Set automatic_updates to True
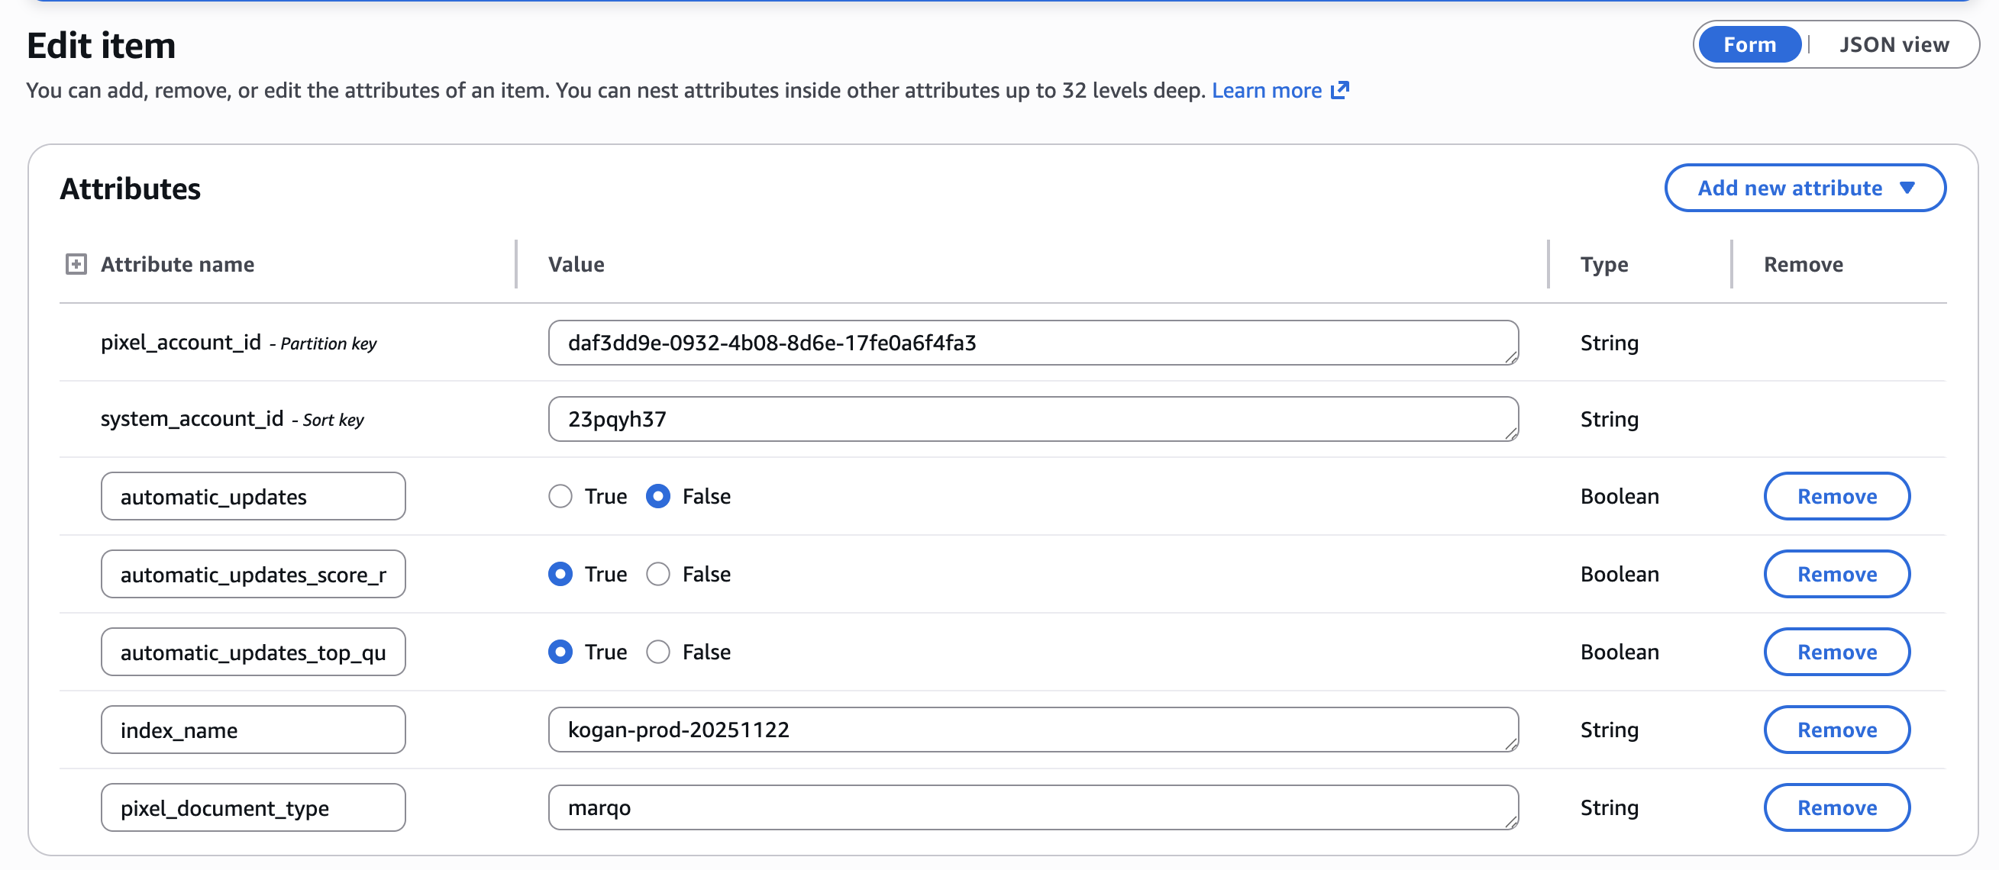This screenshot has width=1999, height=870. click(560, 496)
